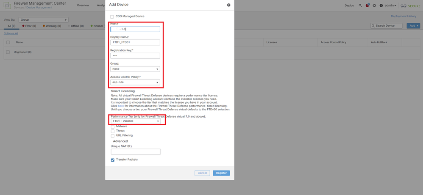Click the Collapse All link

[11, 33]
